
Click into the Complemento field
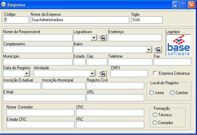[x=38, y=49]
